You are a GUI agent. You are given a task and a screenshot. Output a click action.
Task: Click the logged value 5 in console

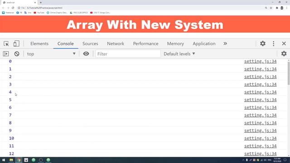pos(10,100)
